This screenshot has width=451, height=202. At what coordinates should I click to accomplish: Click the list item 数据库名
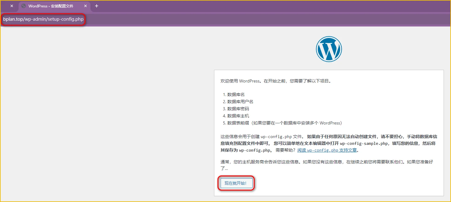(236, 95)
